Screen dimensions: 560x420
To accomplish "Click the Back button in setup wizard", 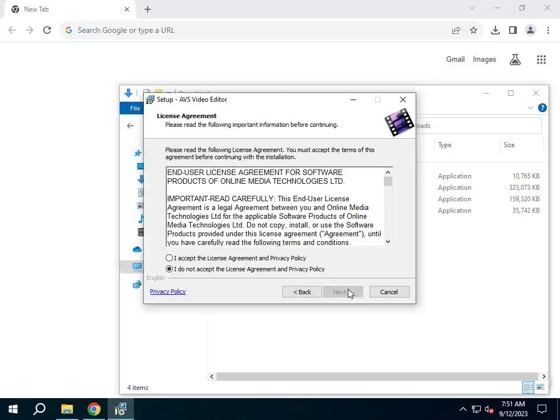I will [302, 292].
